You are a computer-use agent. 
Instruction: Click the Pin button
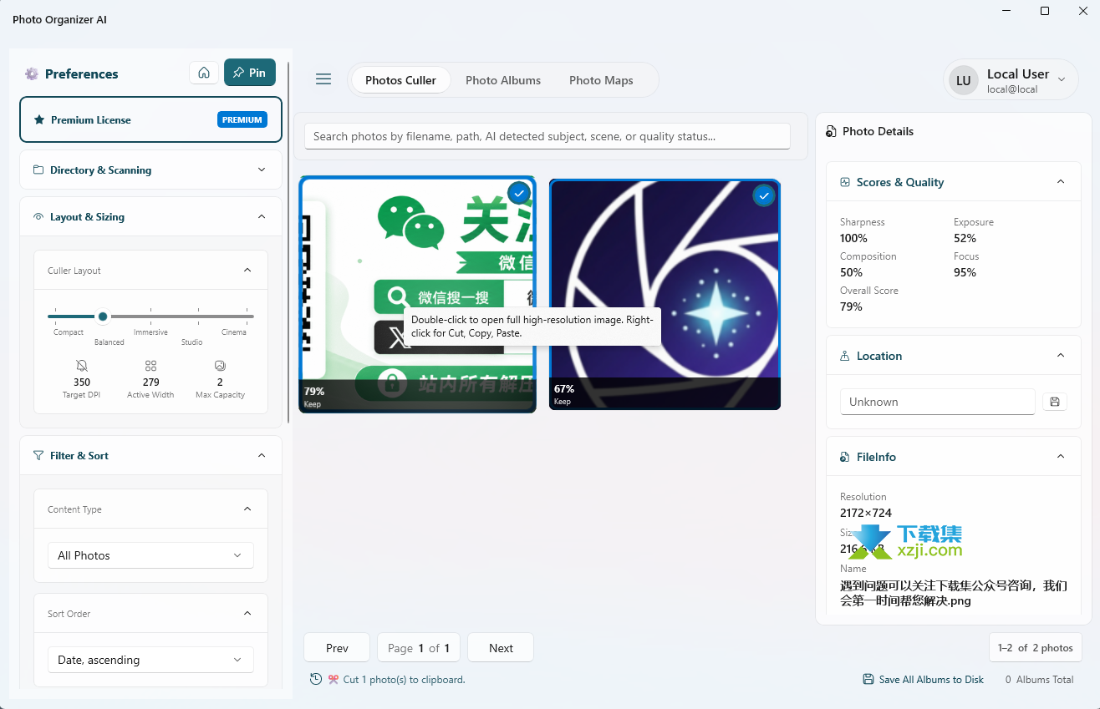(250, 73)
